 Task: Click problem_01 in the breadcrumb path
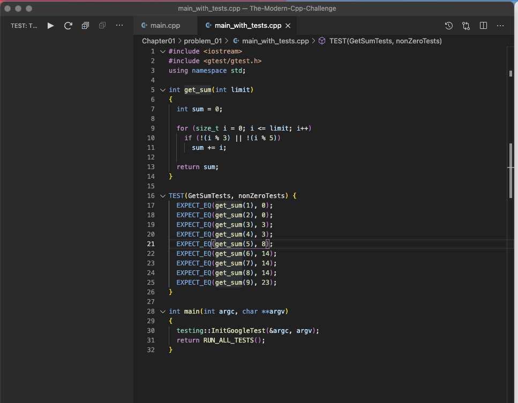203,41
